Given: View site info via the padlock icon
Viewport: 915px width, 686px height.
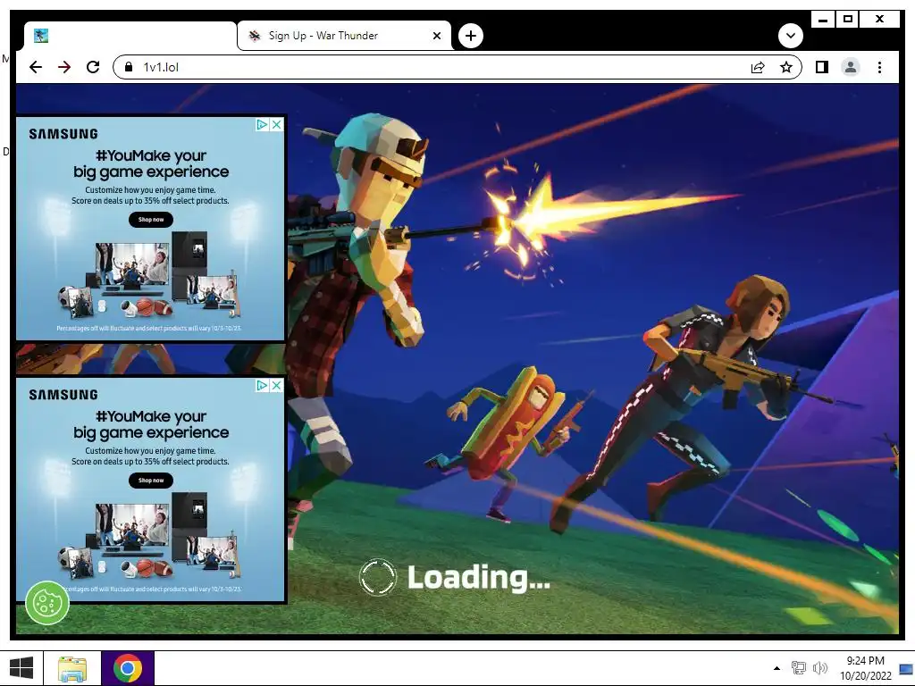Looking at the screenshot, I should 129,67.
